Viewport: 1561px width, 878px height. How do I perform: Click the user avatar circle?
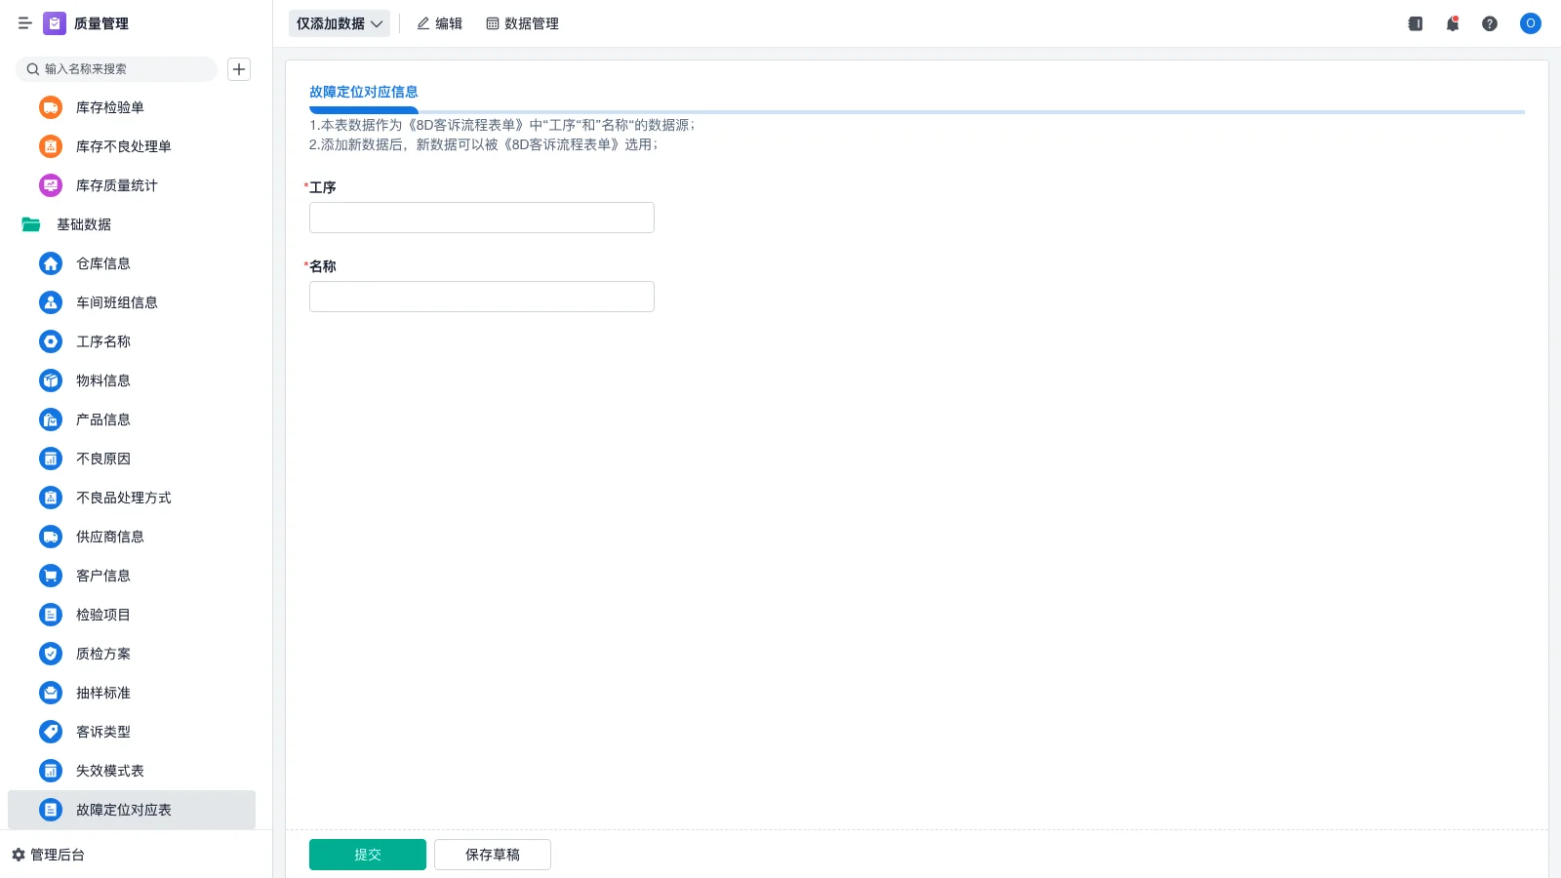(x=1530, y=23)
